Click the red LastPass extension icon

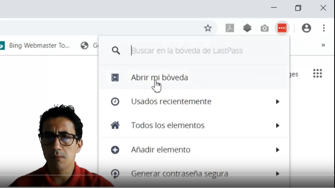pyautogui.click(x=282, y=28)
